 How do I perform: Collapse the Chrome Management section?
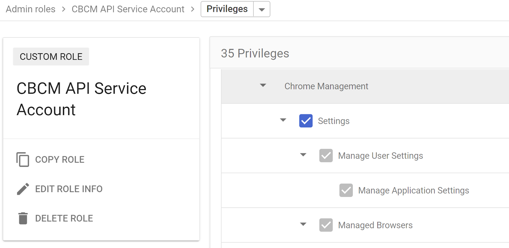(263, 85)
